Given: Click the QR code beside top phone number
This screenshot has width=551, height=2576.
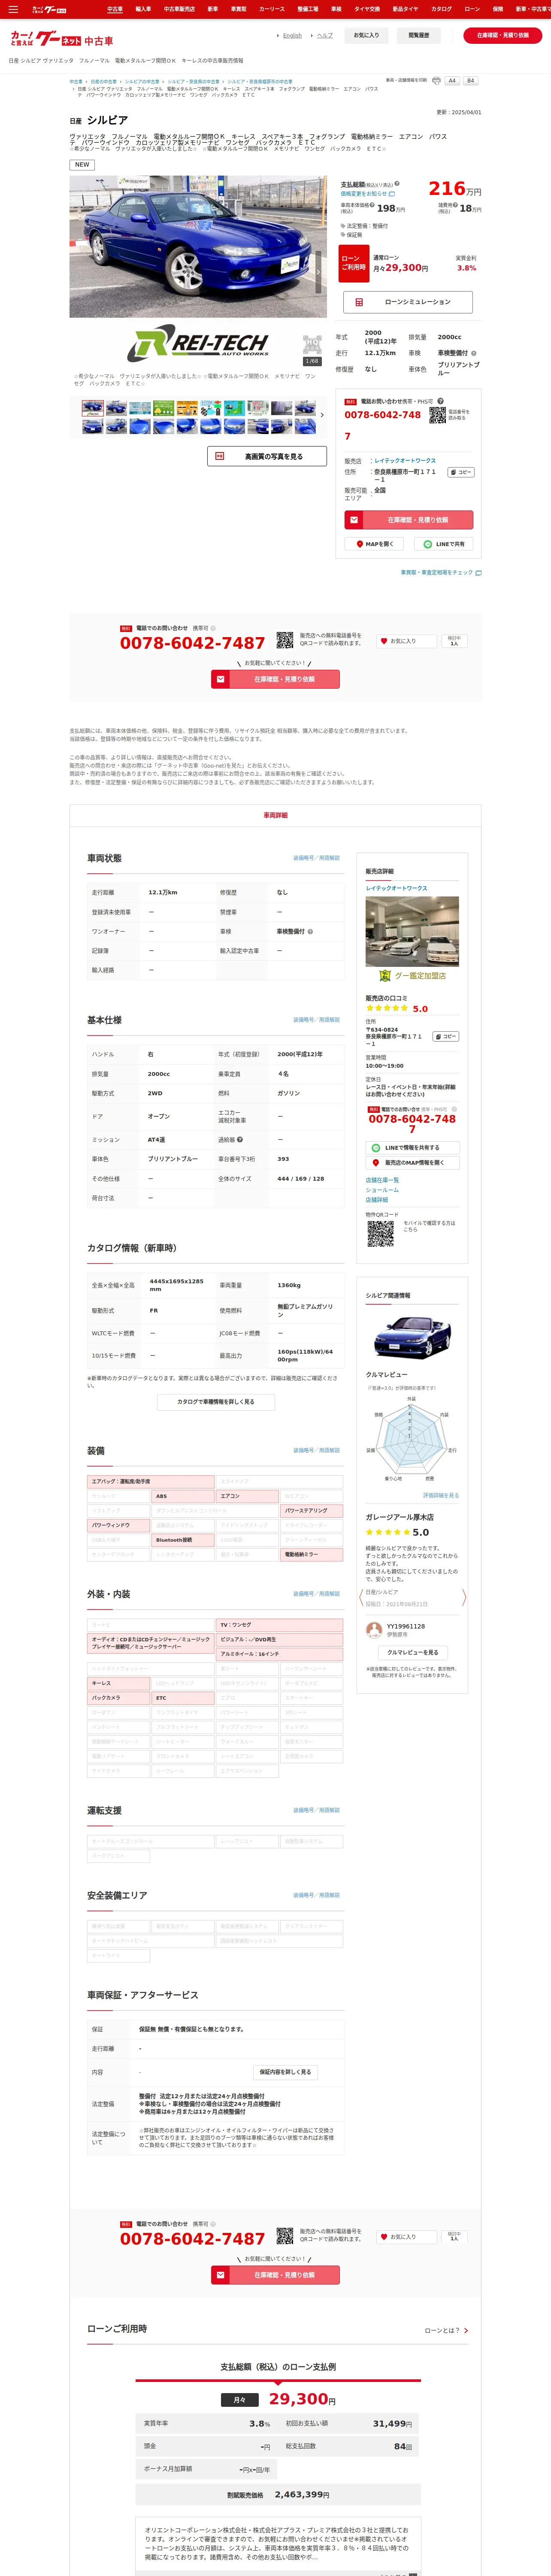Looking at the screenshot, I should point(438,415).
